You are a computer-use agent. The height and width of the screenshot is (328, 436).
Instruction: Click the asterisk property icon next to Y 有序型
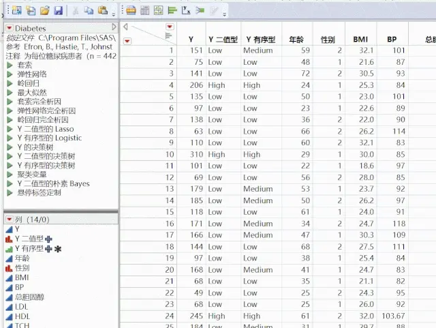[x=57, y=249]
